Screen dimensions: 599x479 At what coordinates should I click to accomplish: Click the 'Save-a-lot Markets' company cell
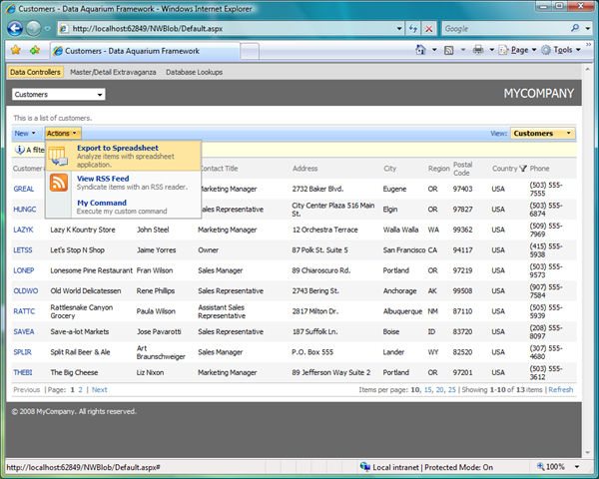80,332
